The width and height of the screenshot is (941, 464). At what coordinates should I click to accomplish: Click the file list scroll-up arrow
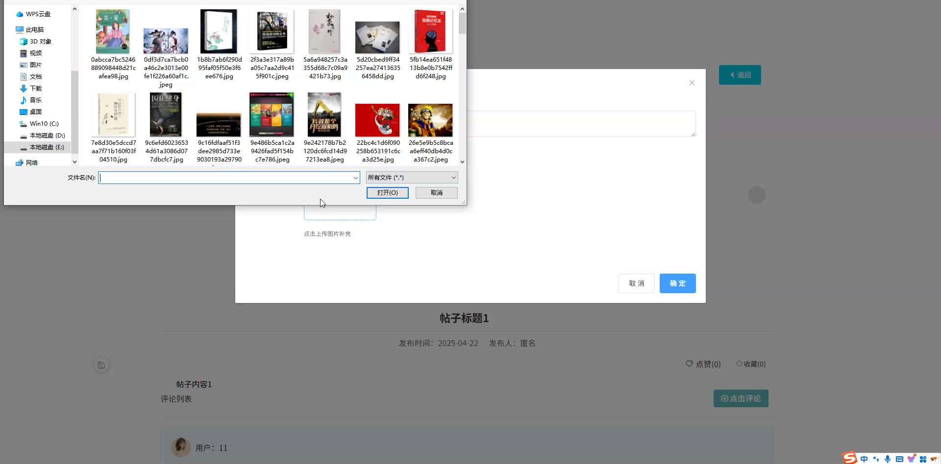pos(462,9)
